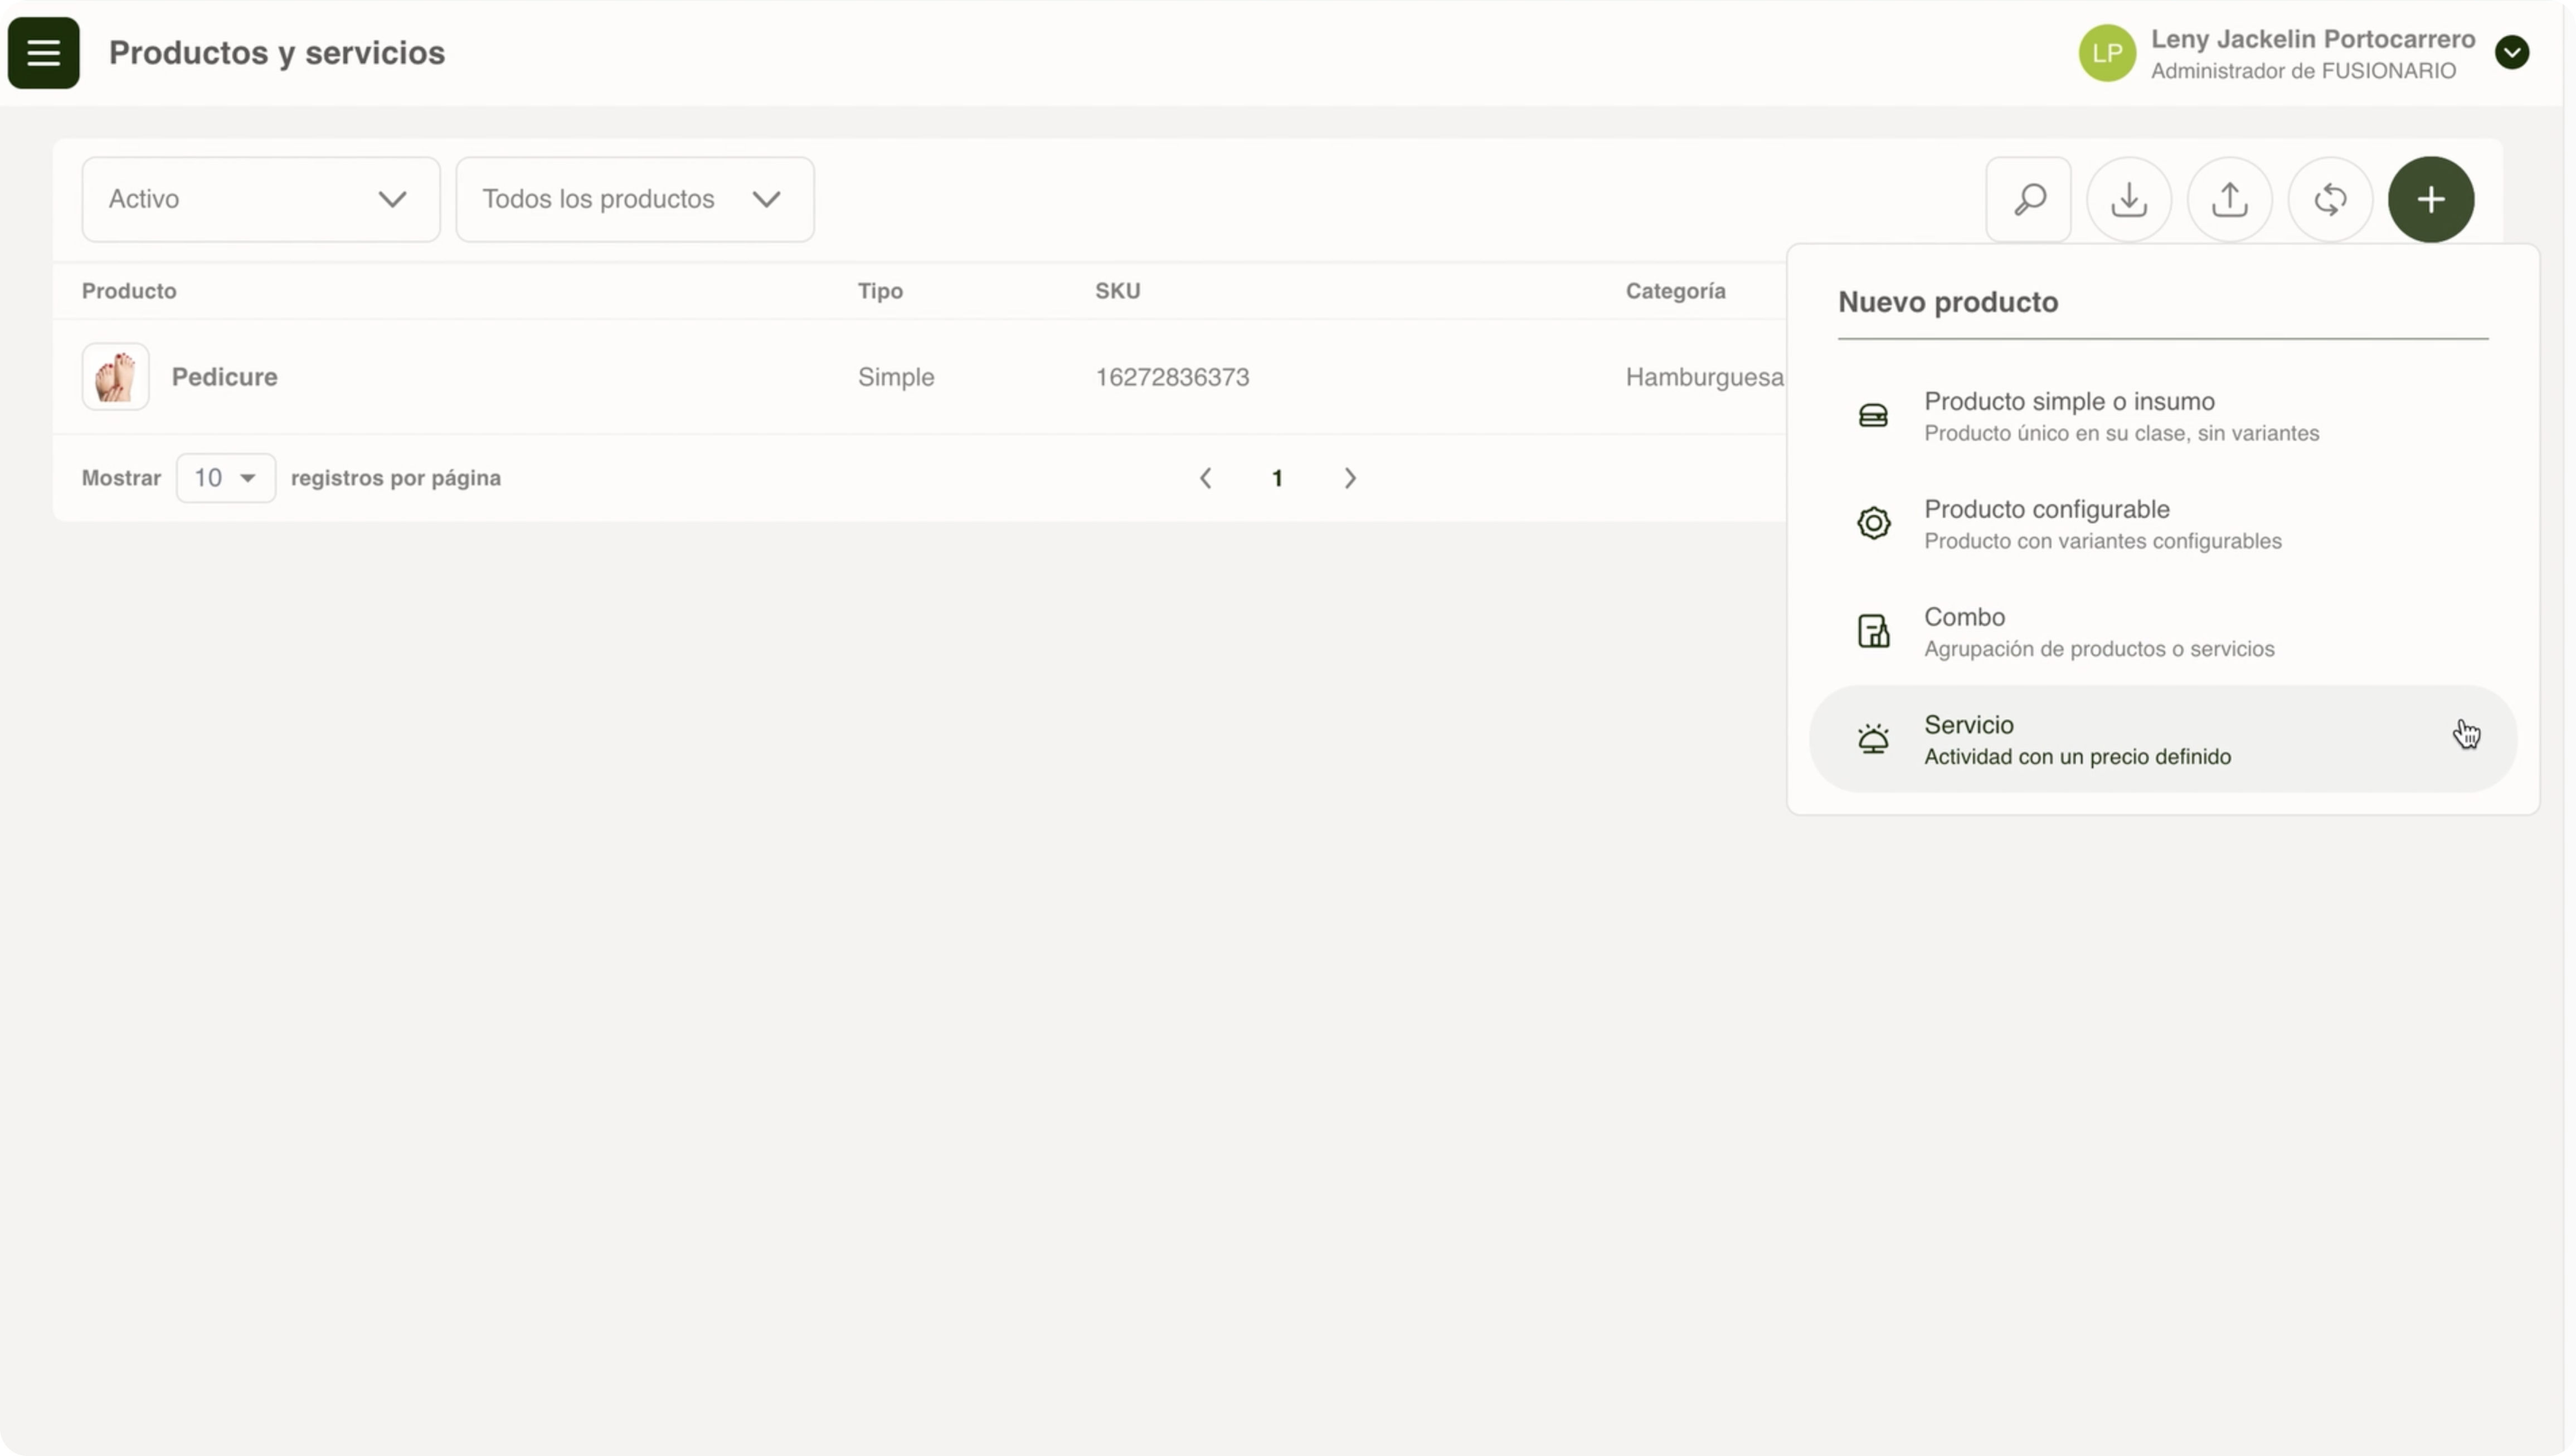
Task: Select page number 1
Action: 1277,478
